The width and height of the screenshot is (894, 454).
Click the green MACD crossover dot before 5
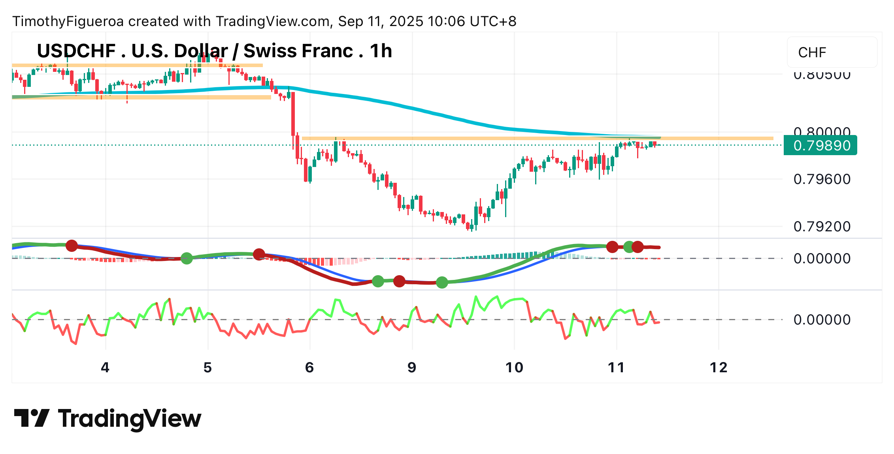187,259
